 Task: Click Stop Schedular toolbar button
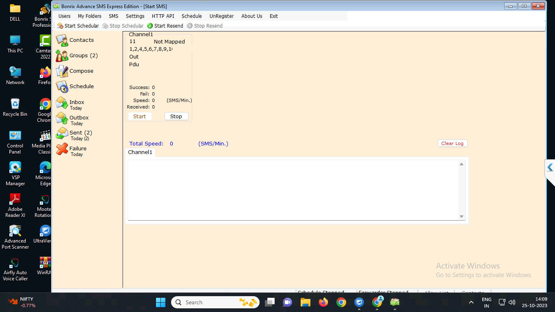(x=123, y=26)
